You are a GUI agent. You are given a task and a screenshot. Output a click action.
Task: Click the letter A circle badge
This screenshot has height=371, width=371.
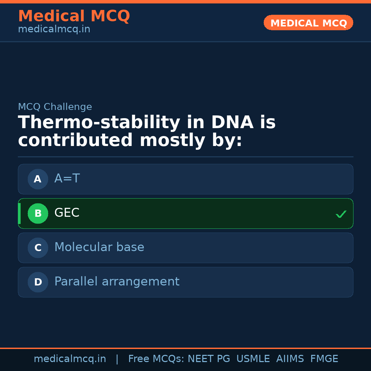[x=38, y=179]
